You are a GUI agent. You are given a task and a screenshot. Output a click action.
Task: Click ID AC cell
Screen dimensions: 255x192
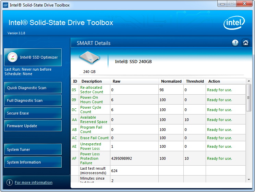point(74,138)
